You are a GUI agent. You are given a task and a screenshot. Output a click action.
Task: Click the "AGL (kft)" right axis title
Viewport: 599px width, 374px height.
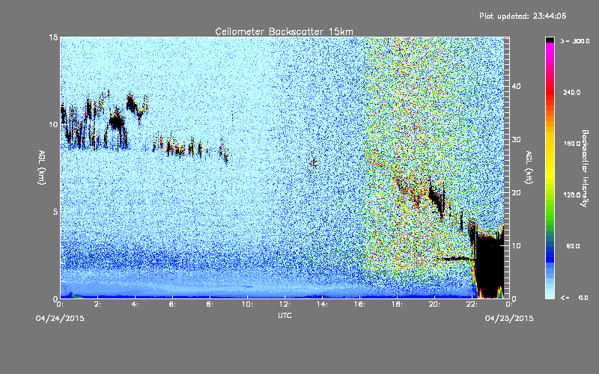point(529,167)
